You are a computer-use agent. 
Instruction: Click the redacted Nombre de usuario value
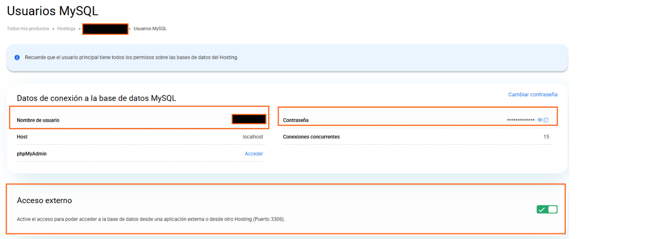(x=249, y=119)
